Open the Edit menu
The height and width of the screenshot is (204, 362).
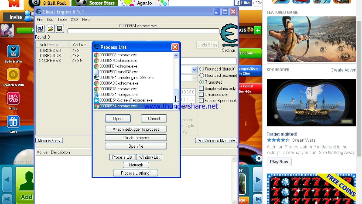pos(50,20)
